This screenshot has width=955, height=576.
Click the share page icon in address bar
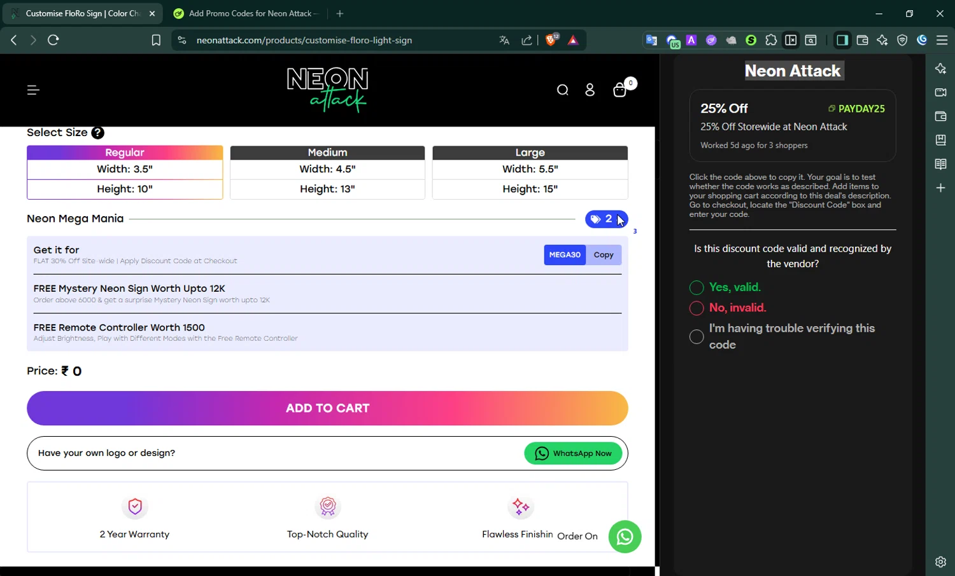point(527,40)
